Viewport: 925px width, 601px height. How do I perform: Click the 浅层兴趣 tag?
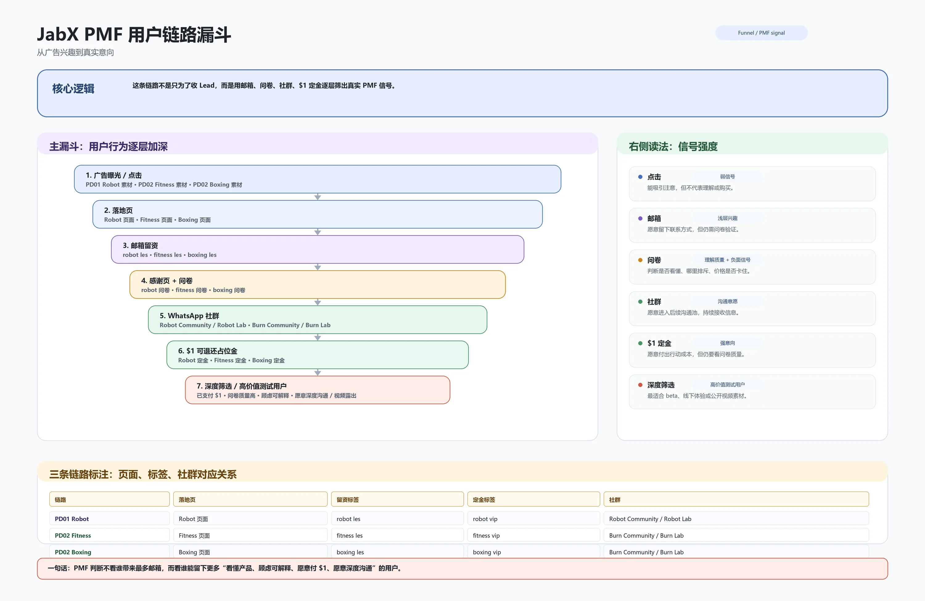coord(727,218)
